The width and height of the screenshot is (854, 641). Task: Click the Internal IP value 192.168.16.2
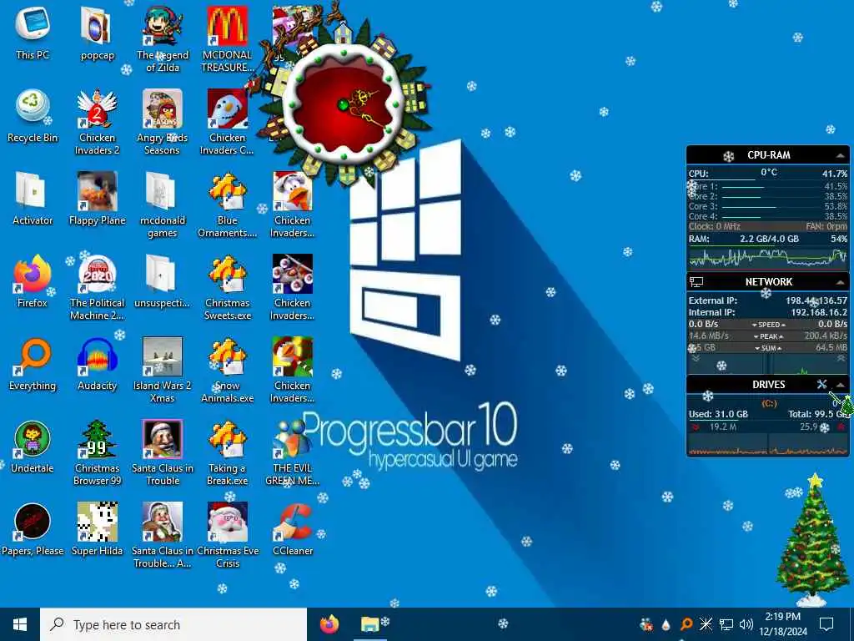819,312
